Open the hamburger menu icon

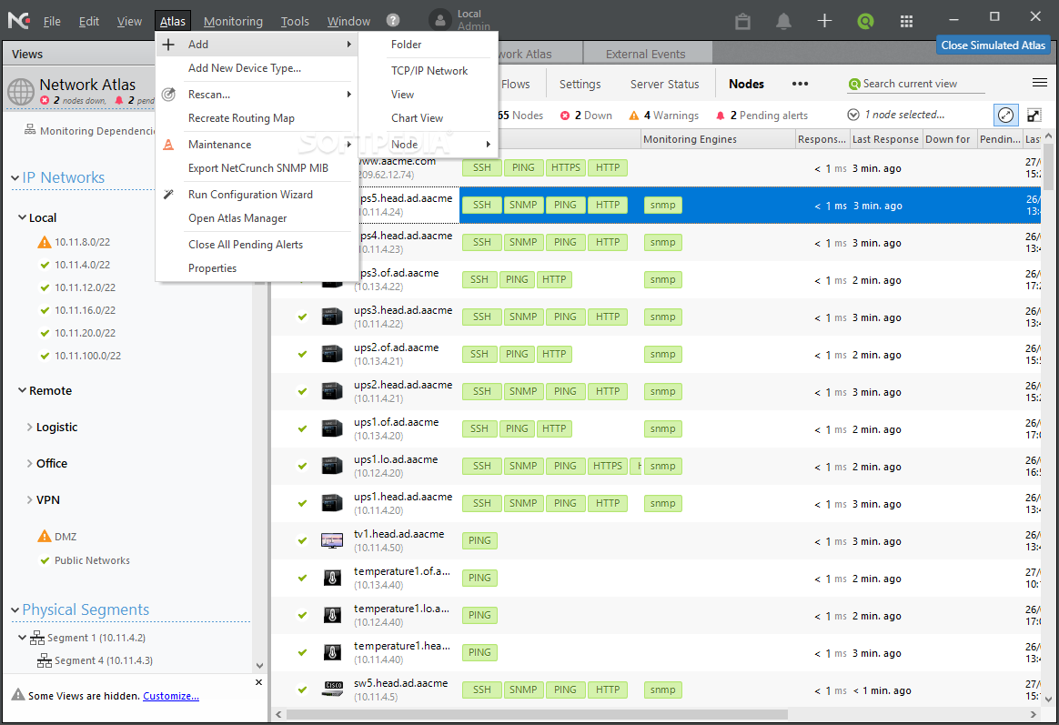[1040, 83]
